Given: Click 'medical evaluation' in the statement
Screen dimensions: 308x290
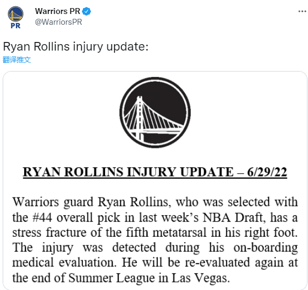Looking at the screenshot, I should point(64,263).
